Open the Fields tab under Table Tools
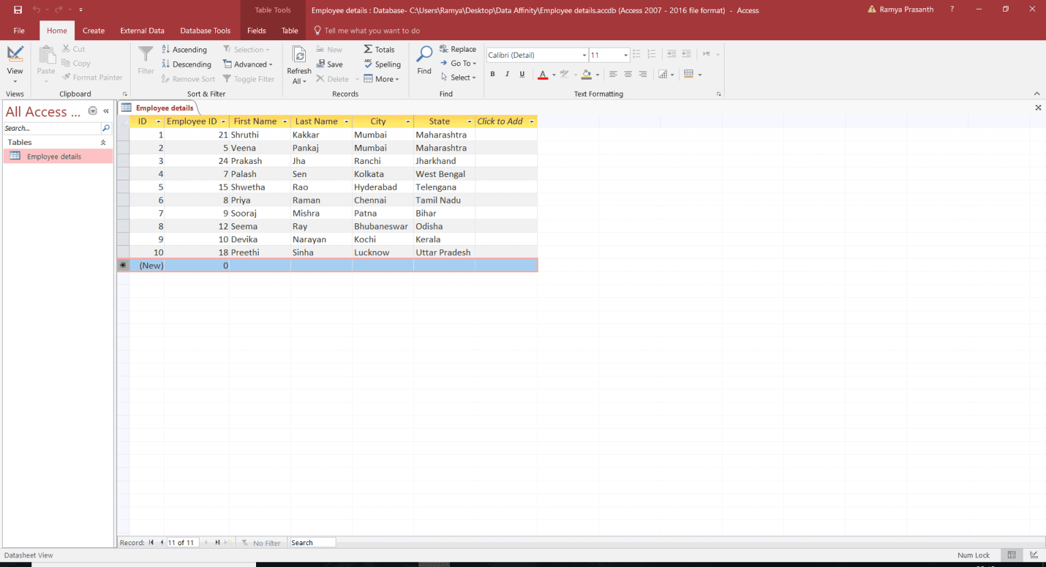 click(256, 31)
